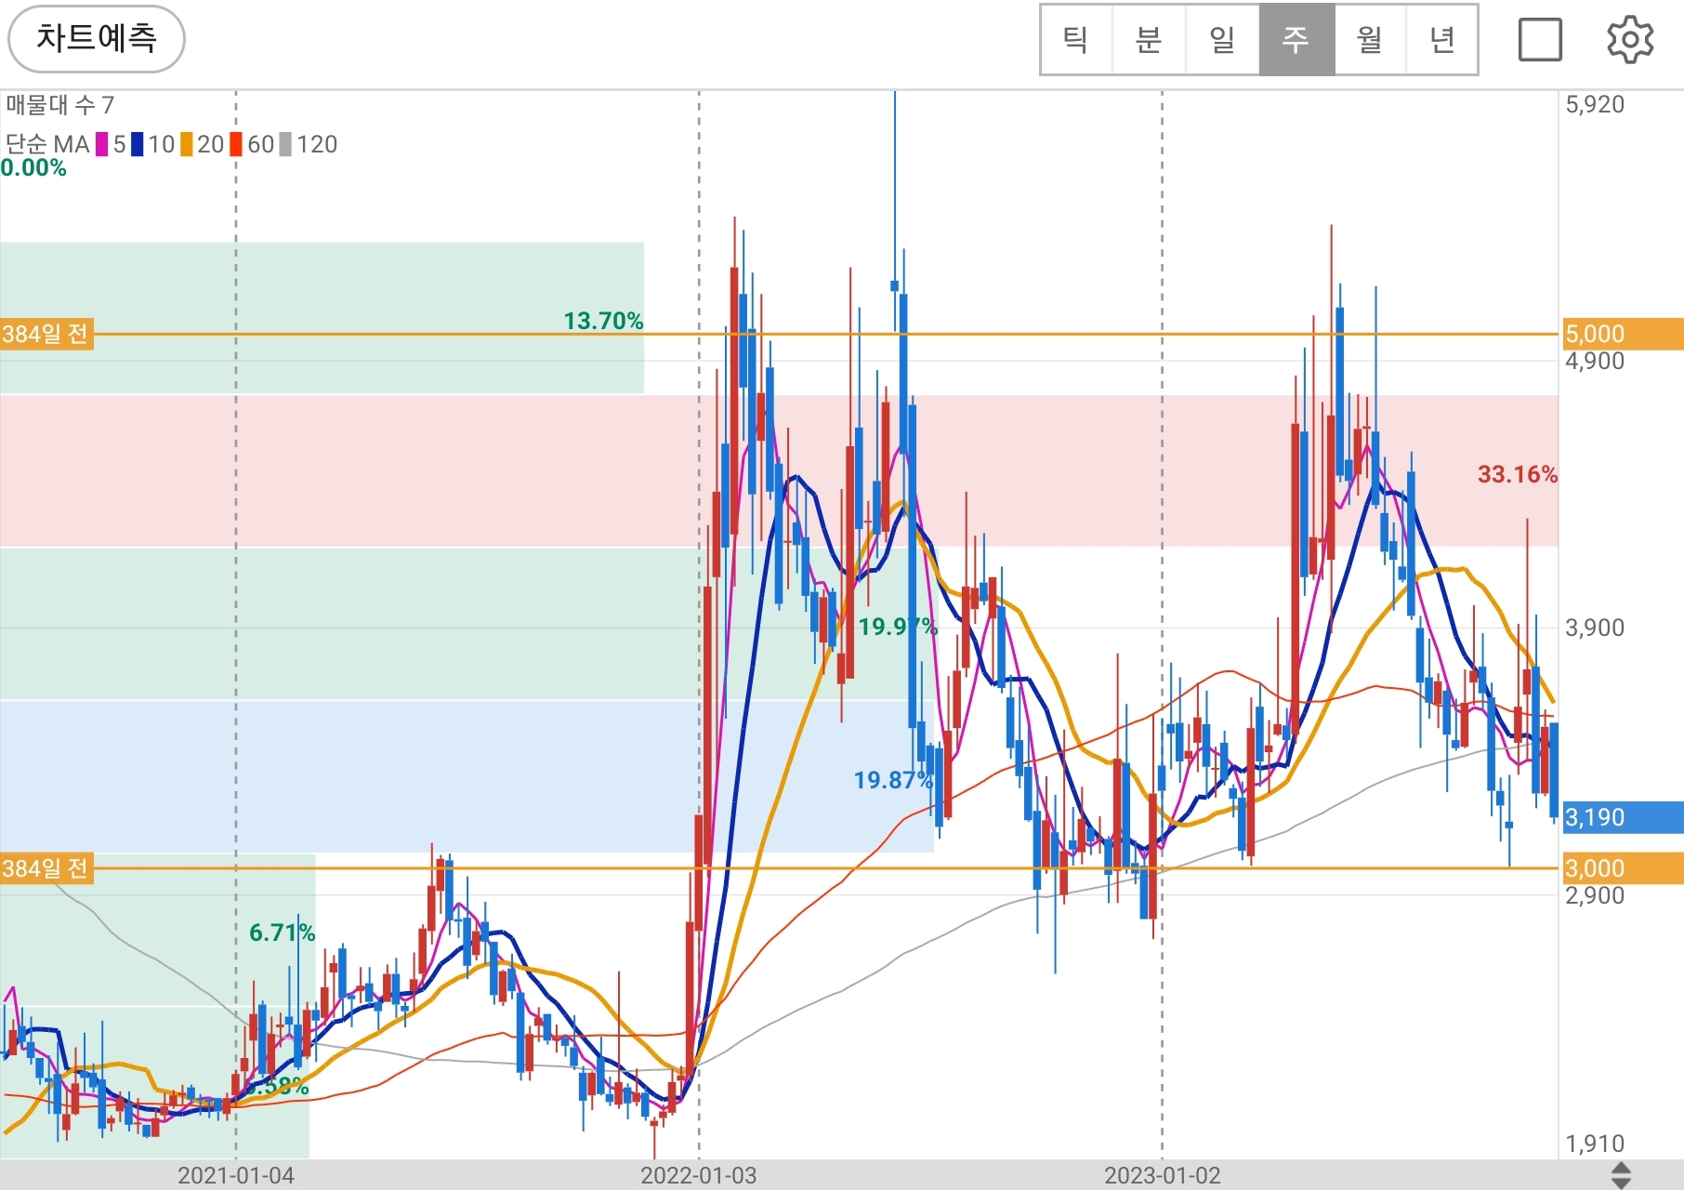Click the 2,900 price axis label
The image size is (1684, 1190).
(1595, 896)
